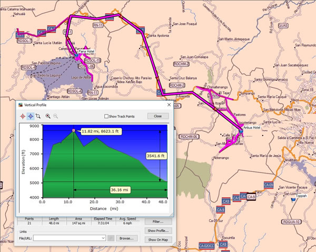The image size is (316, 252).
Task: Click the Show On Map button
Action: (x=158, y=240)
